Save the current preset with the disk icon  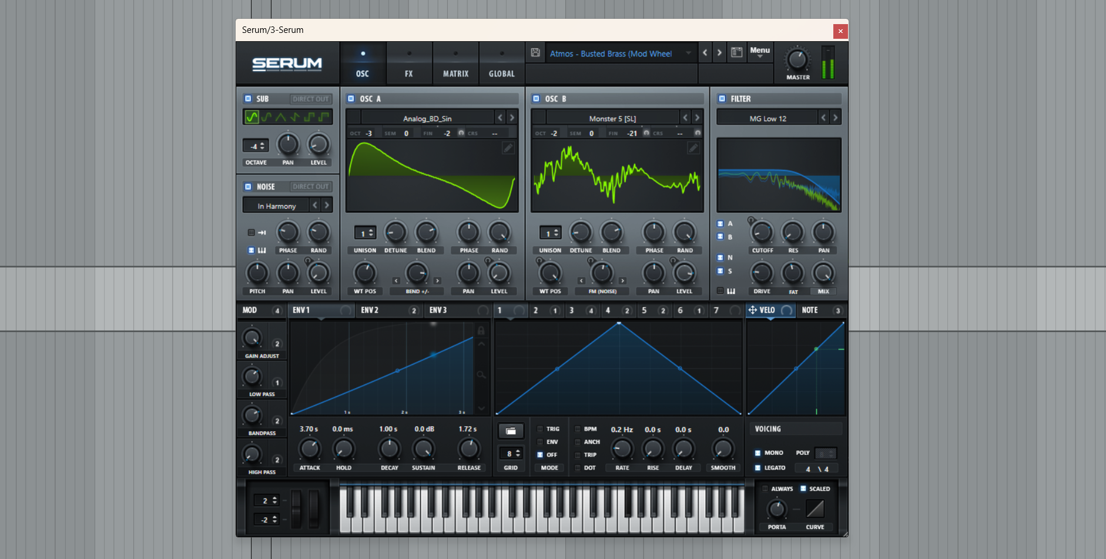pyautogui.click(x=535, y=53)
